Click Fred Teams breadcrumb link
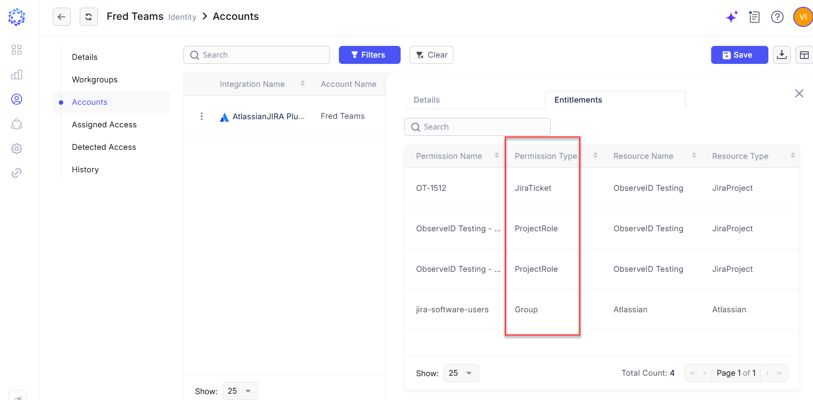The image size is (813, 400). click(135, 16)
